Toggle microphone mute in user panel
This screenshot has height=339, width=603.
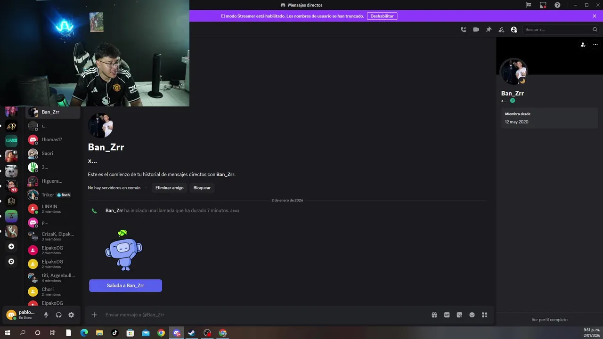(46, 315)
